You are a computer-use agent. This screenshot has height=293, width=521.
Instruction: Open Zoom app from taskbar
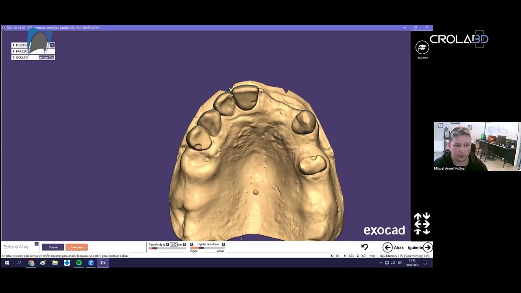click(x=91, y=263)
